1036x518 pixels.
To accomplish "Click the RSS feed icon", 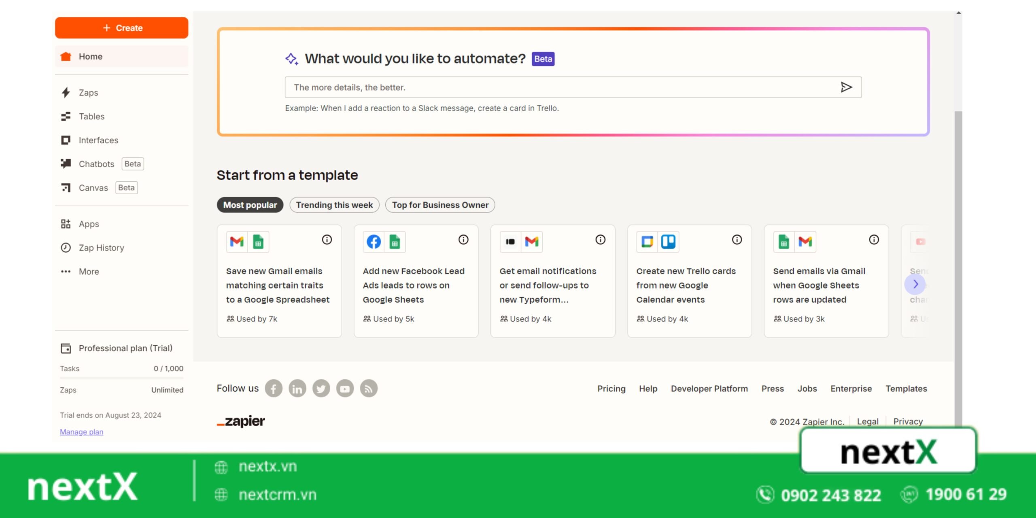I will (369, 388).
